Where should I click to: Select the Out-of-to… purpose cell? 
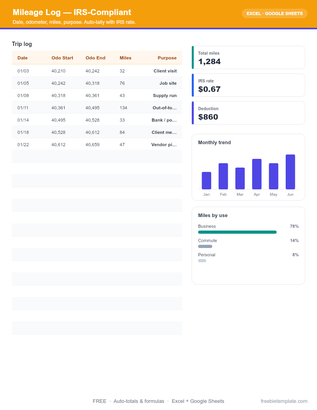(x=164, y=108)
